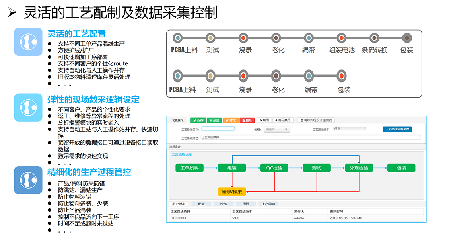The height and width of the screenshot is (236, 449).
Task: Select 测试 node in the eight-step route
Action: [x=211, y=38]
